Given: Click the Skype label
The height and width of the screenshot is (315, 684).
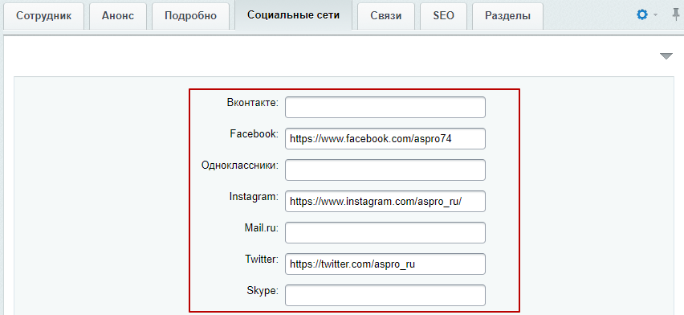Looking at the screenshot, I should click(263, 291).
